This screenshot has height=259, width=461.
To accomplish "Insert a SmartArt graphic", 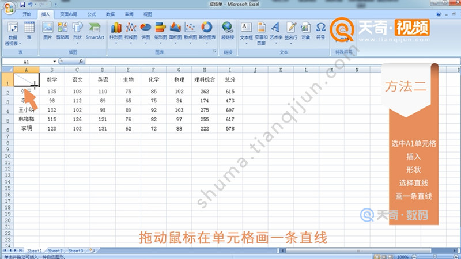I will click(x=95, y=31).
